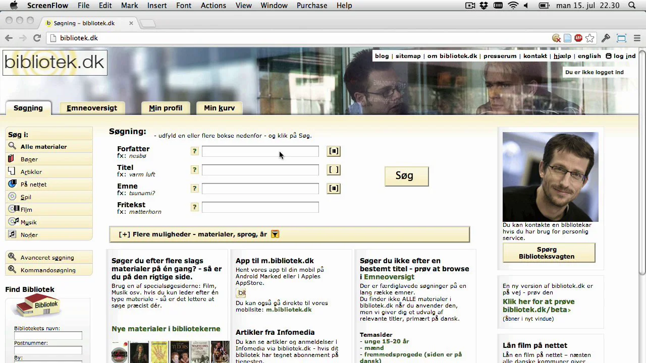The width and height of the screenshot is (646, 363).
Task: Open the index list icon for Titel
Action: [x=334, y=170]
